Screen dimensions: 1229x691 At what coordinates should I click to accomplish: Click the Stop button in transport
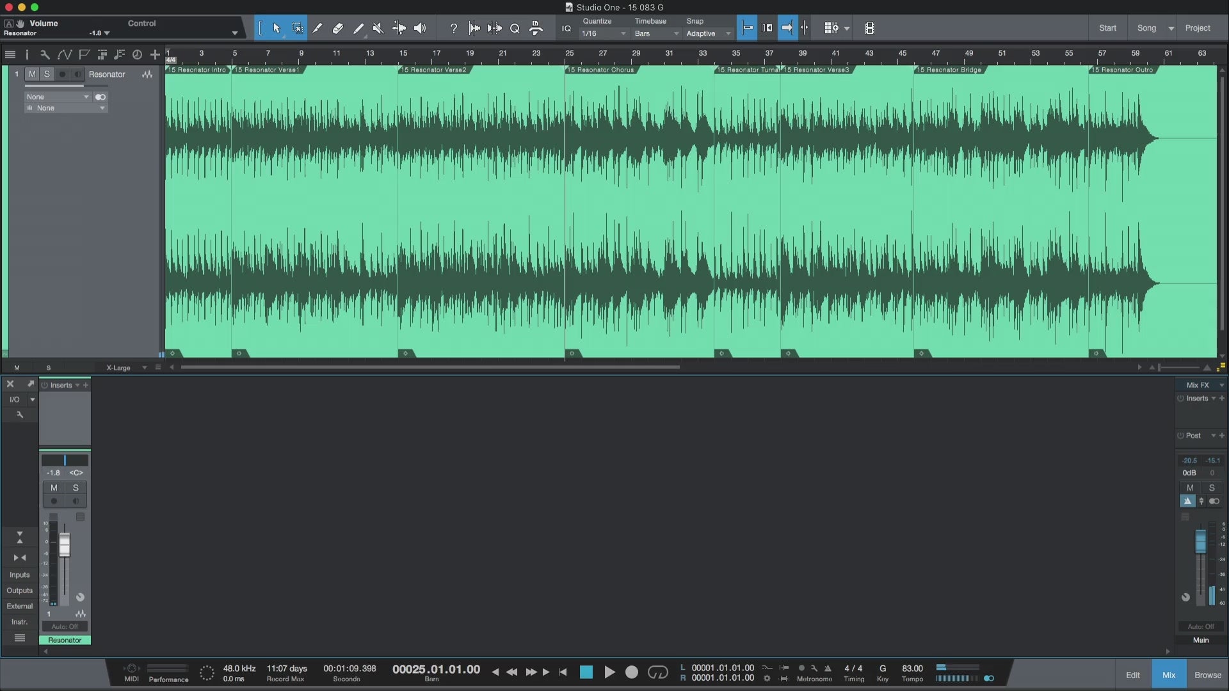(x=586, y=672)
